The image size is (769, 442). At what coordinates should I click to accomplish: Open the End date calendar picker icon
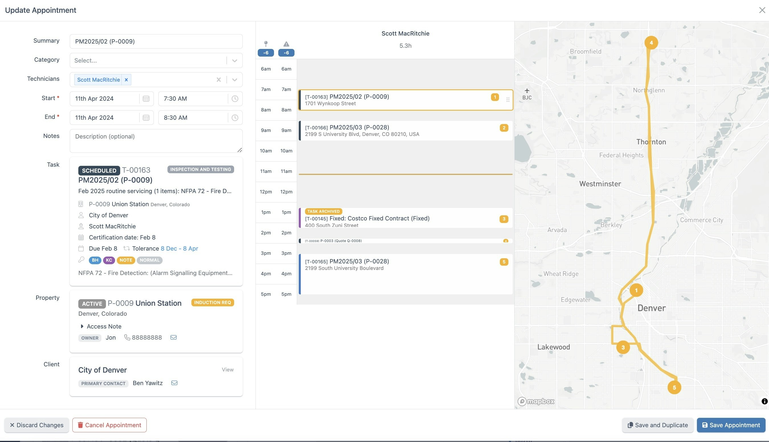146,118
